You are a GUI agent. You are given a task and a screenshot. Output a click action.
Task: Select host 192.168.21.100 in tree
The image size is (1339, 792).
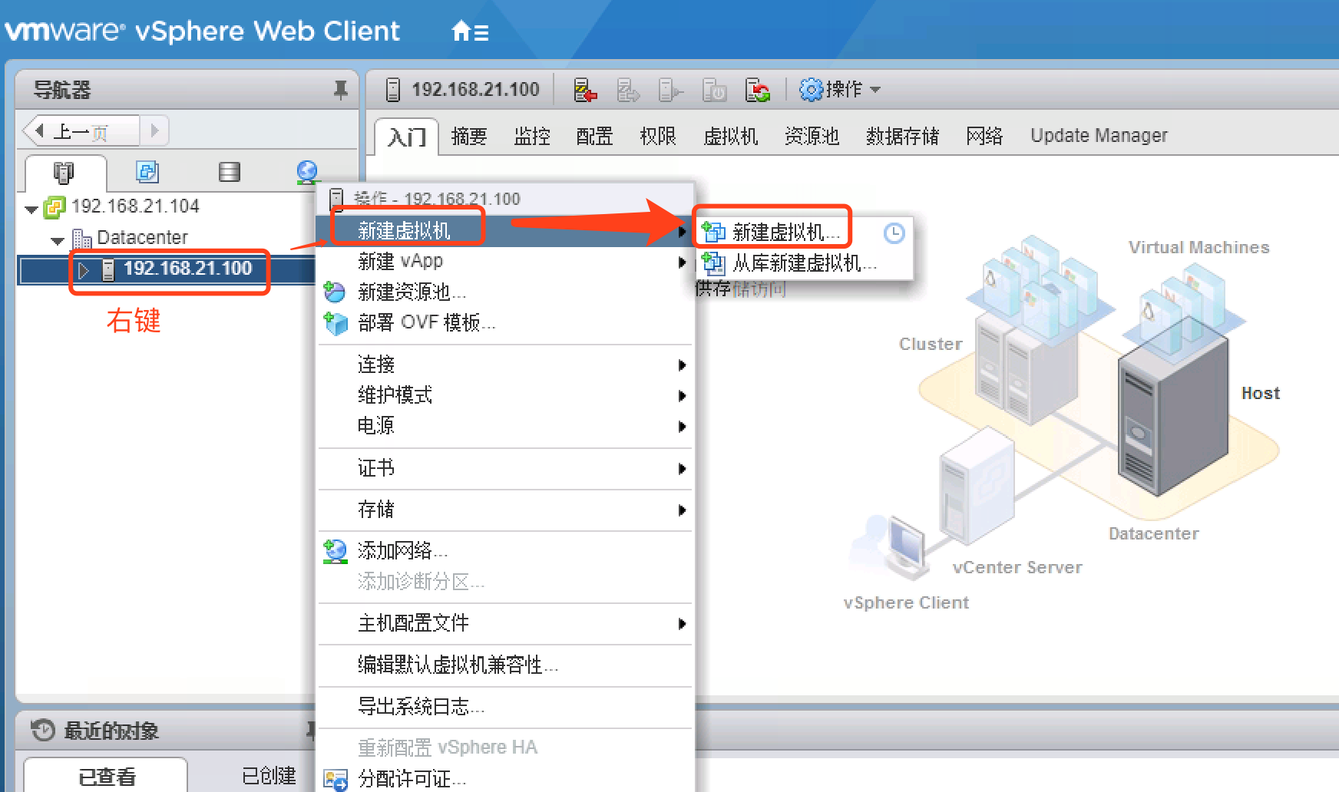point(187,269)
